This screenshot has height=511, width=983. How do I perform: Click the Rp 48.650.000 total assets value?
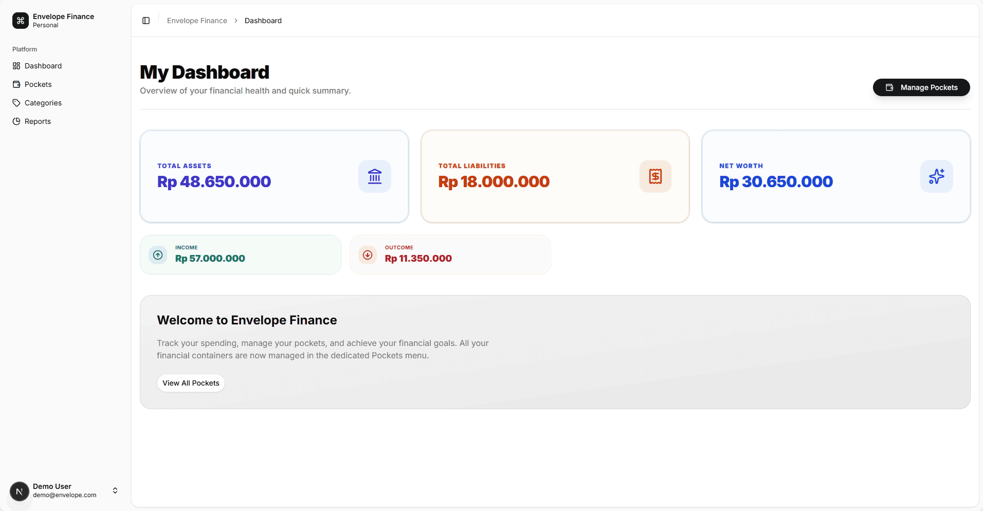[x=214, y=181]
